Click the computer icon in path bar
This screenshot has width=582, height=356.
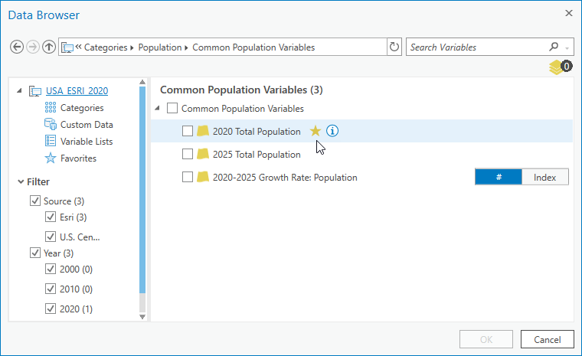point(67,47)
